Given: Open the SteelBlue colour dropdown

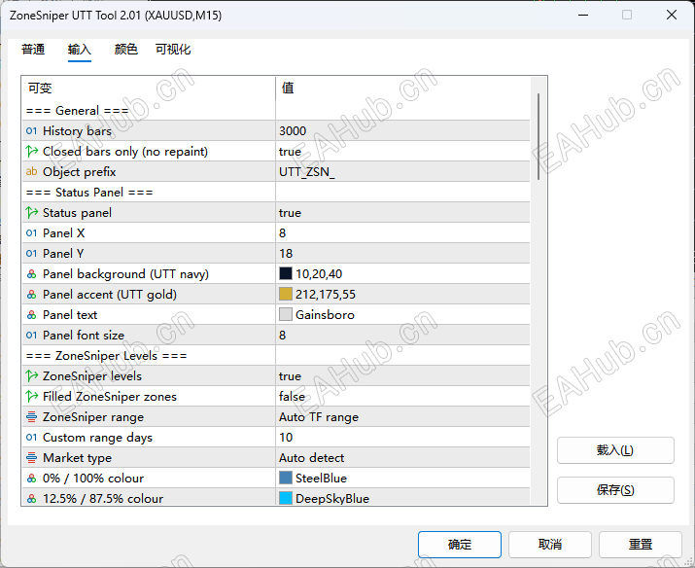Looking at the screenshot, I should (x=402, y=478).
